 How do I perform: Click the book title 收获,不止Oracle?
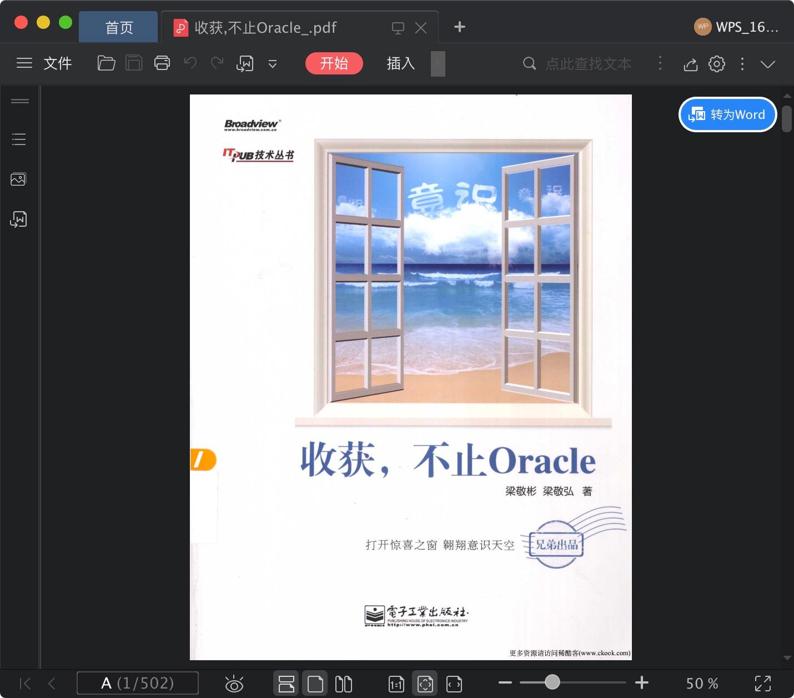(448, 461)
